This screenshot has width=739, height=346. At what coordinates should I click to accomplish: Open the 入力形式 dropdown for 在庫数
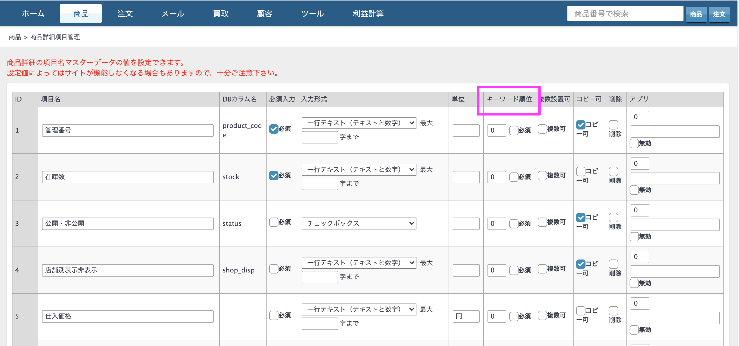pyautogui.click(x=359, y=170)
